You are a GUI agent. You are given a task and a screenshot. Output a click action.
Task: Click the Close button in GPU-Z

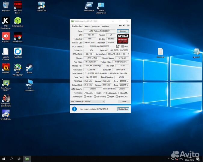[124, 101]
